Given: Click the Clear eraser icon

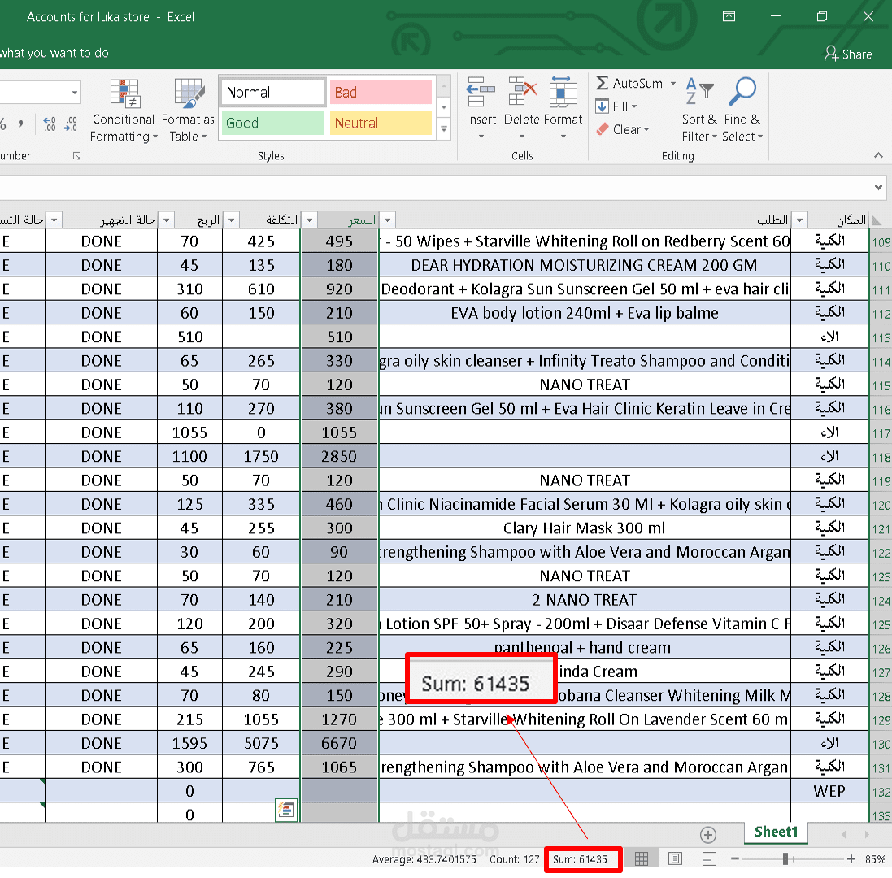Looking at the screenshot, I should tap(602, 129).
